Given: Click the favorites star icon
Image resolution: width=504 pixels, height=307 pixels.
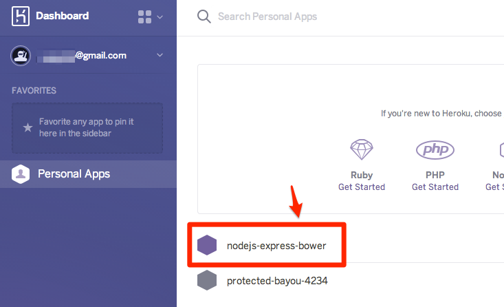Looking at the screenshot, I should 28,127.
